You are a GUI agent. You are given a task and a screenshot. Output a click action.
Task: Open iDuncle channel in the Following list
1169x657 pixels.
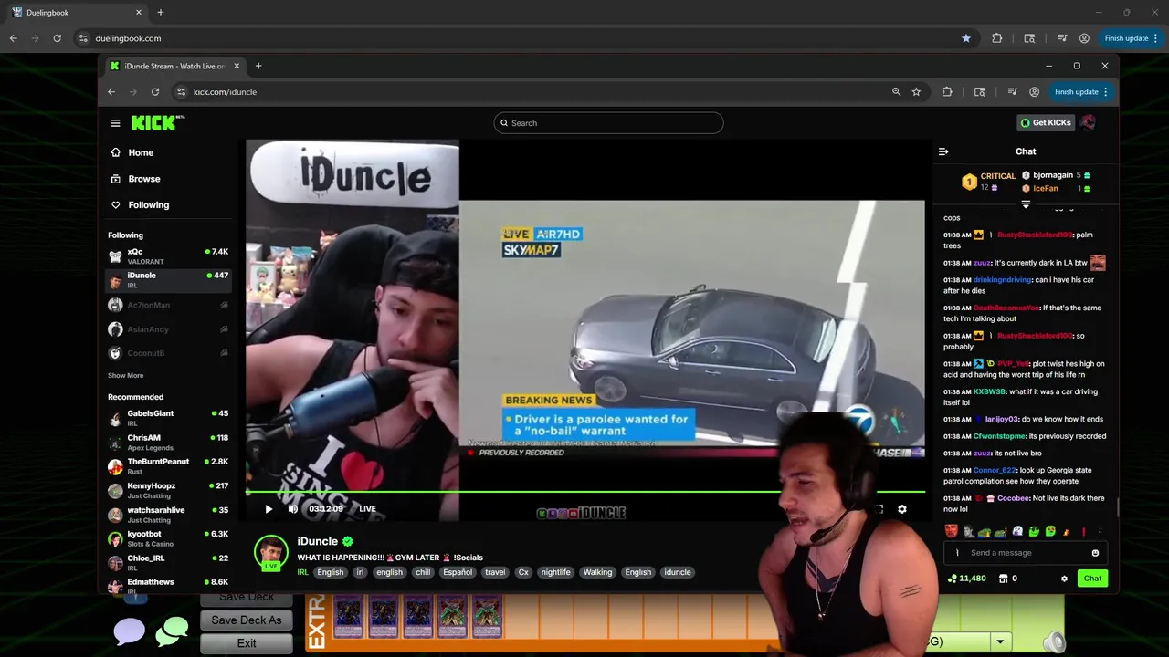168,280
